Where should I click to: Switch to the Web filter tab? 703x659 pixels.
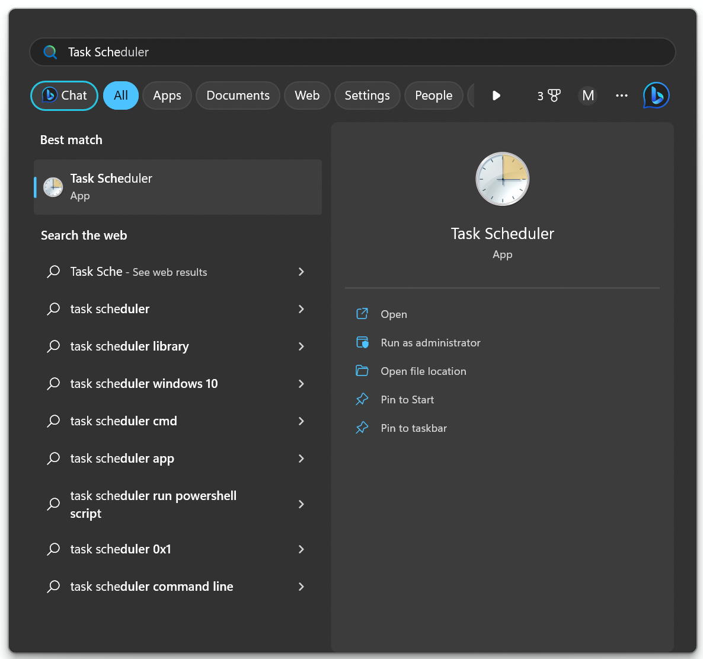307,95
